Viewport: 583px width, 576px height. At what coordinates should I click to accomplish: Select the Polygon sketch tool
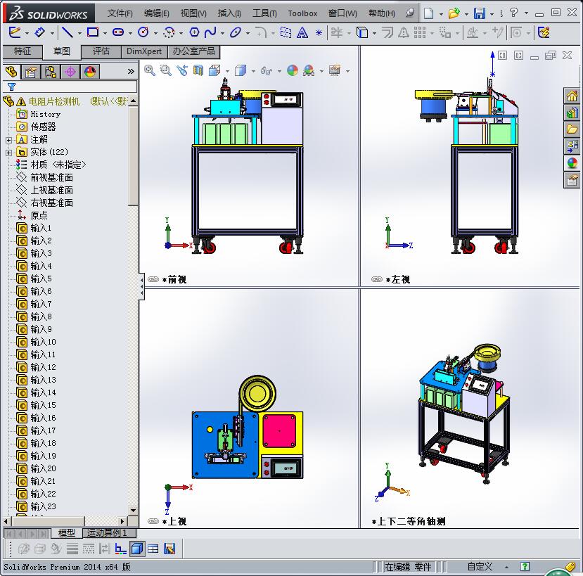click(x=194, y=33)
